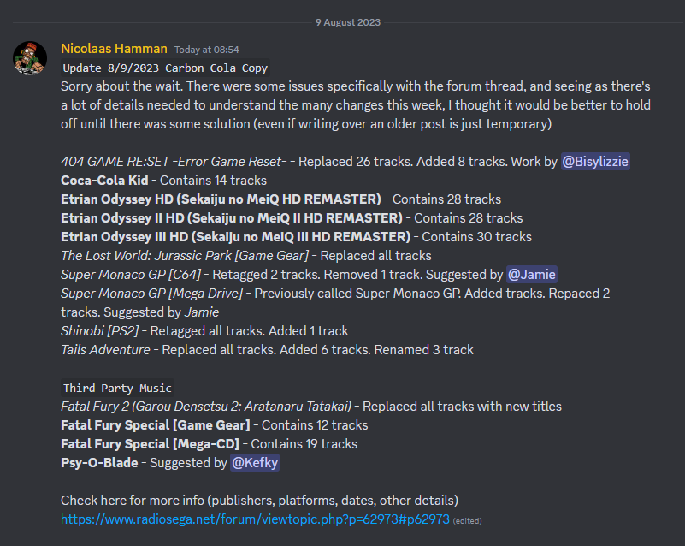Image resolution: width=685 pixels, height=546 pixels.
Task: Click the Update 8/9/2023 Carbon Cola Copy code text
Action: (165, 68)
